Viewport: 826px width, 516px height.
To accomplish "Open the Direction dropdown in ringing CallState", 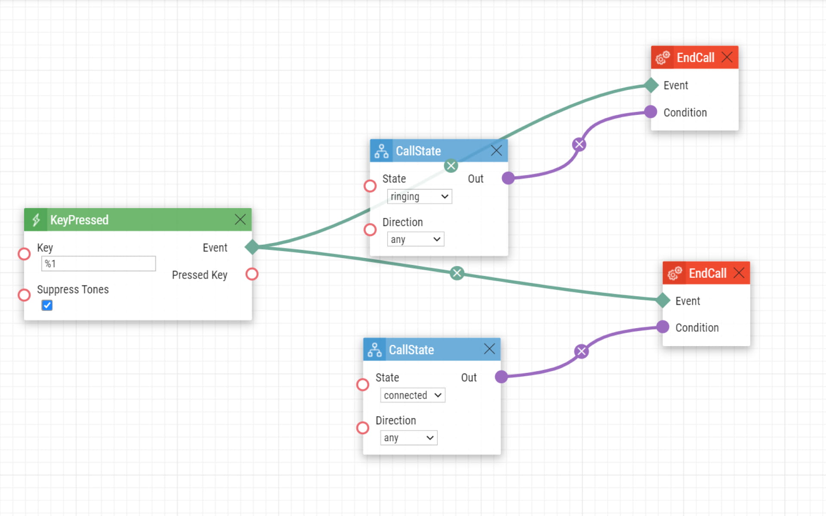I will pyautogui.click(x=416, y=239).
